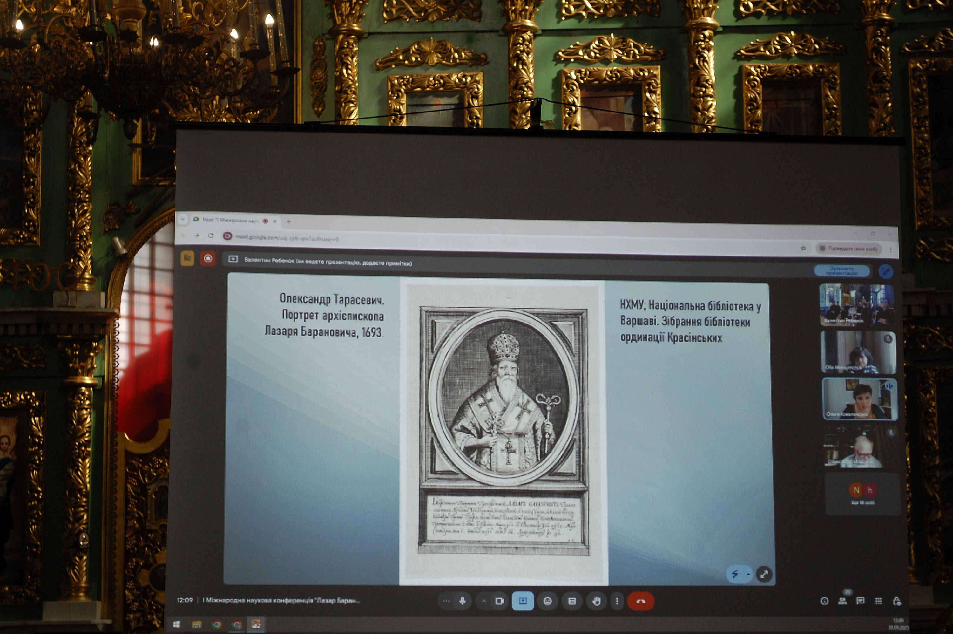953x634 pixels.
Task: Open meeting details info icon
Action: click(824, 601)
